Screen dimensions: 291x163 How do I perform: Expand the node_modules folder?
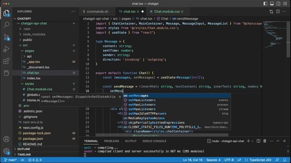pyautogui.click(x=34, y=34)
